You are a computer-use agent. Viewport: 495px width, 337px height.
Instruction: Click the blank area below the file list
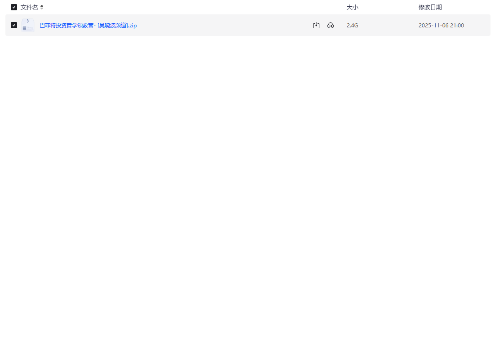(x=247, y=179)
